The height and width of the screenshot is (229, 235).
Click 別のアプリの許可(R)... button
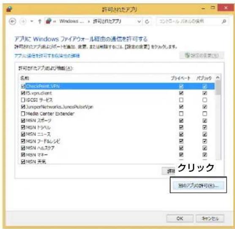[198, 186]
